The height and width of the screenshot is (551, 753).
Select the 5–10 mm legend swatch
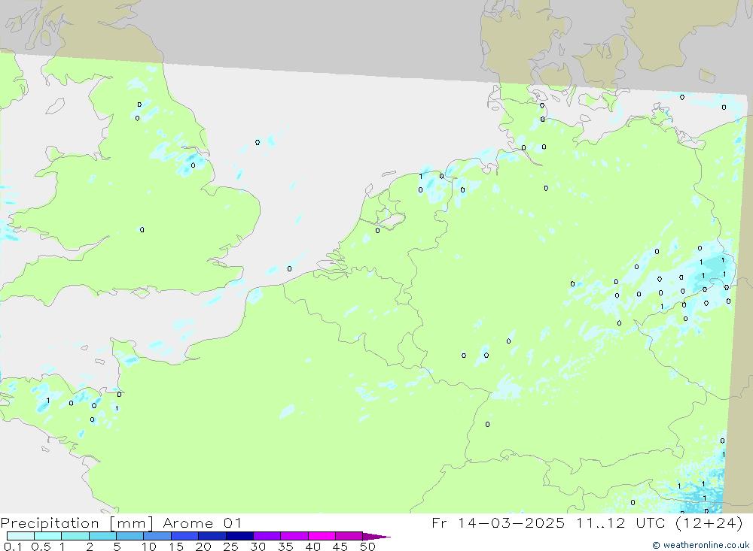(130, 536)
